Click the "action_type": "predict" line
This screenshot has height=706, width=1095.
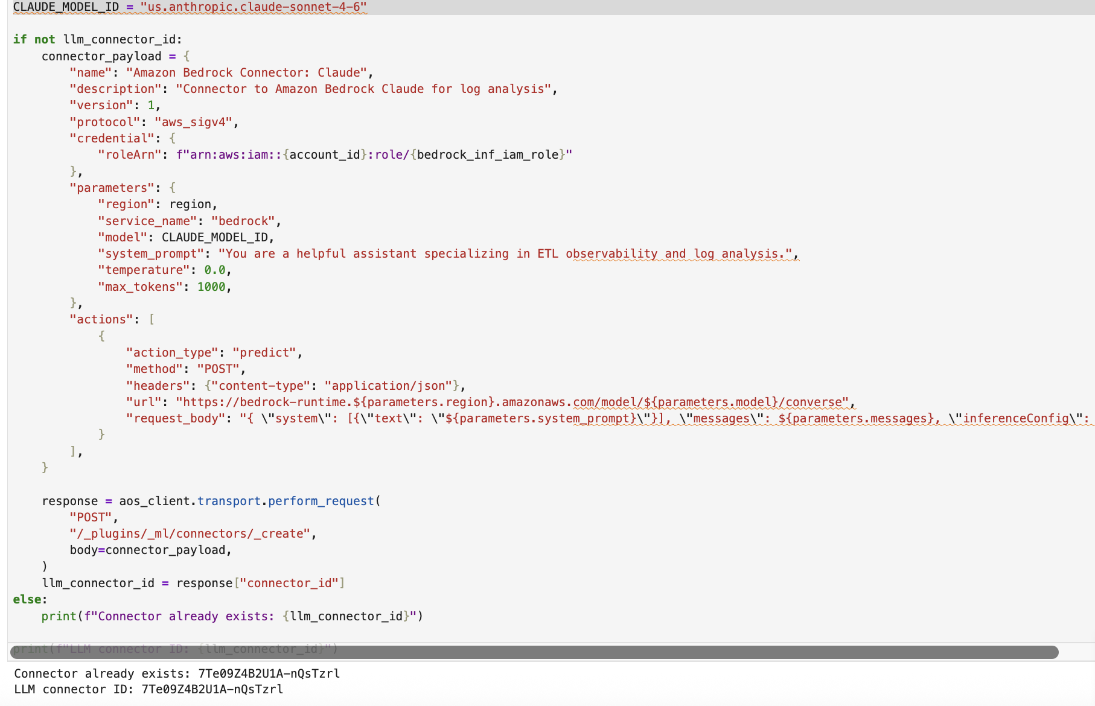pos(214,352)
